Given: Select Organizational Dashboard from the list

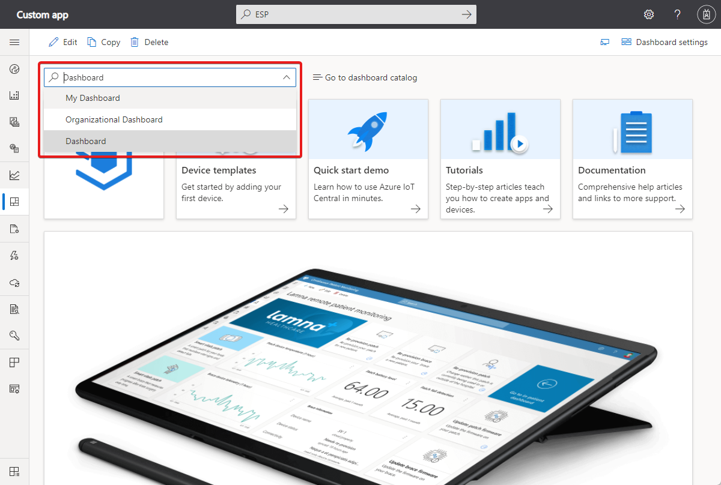Looking at the screenshot, I should (170, 119).
